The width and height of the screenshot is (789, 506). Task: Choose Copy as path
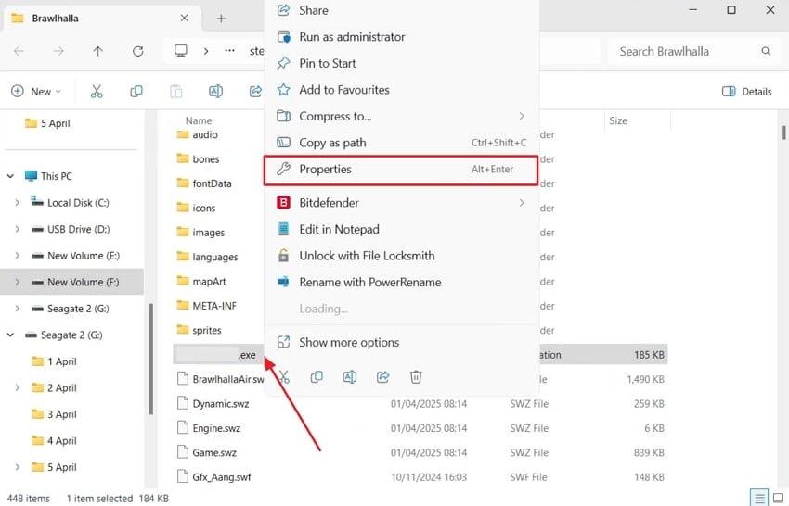click(402, 143)
